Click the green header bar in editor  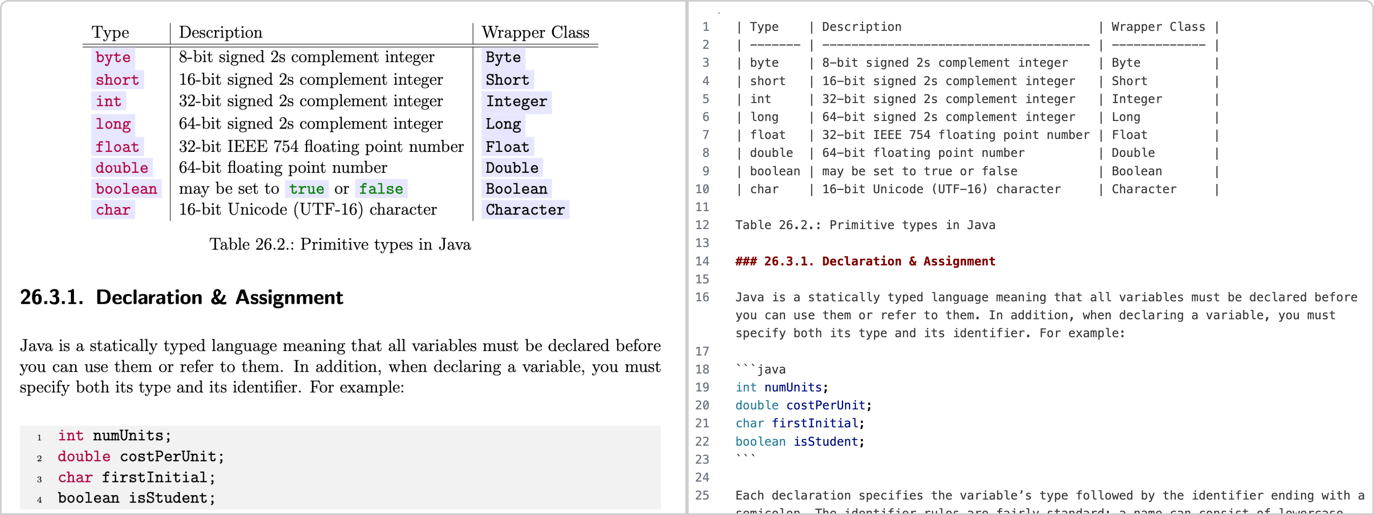[x=1030, y=4]
